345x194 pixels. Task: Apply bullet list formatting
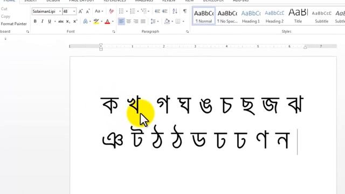[121, 11]
